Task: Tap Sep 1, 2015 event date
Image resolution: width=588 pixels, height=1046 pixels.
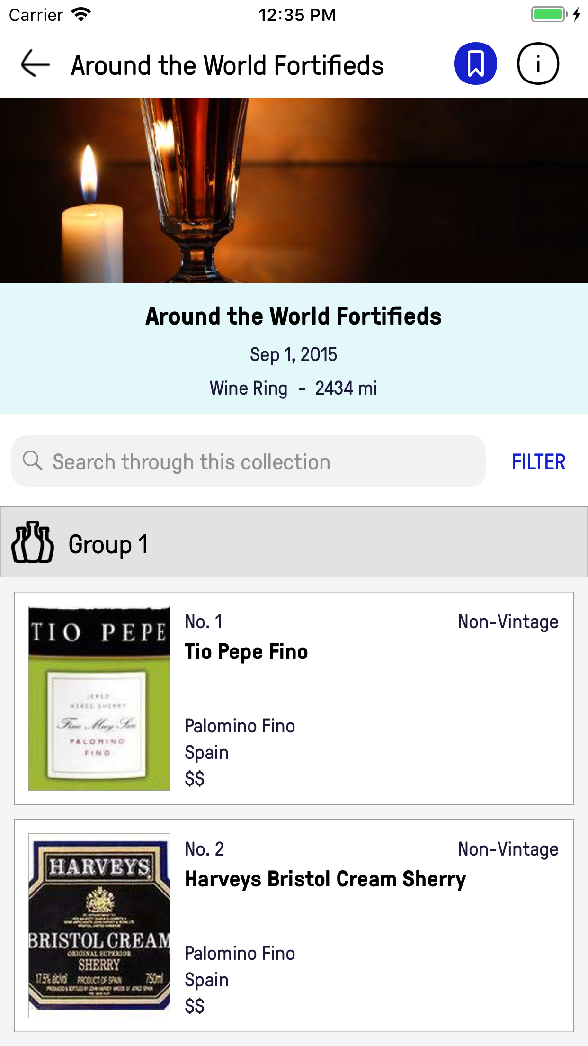Action: (x=294, y=355)
